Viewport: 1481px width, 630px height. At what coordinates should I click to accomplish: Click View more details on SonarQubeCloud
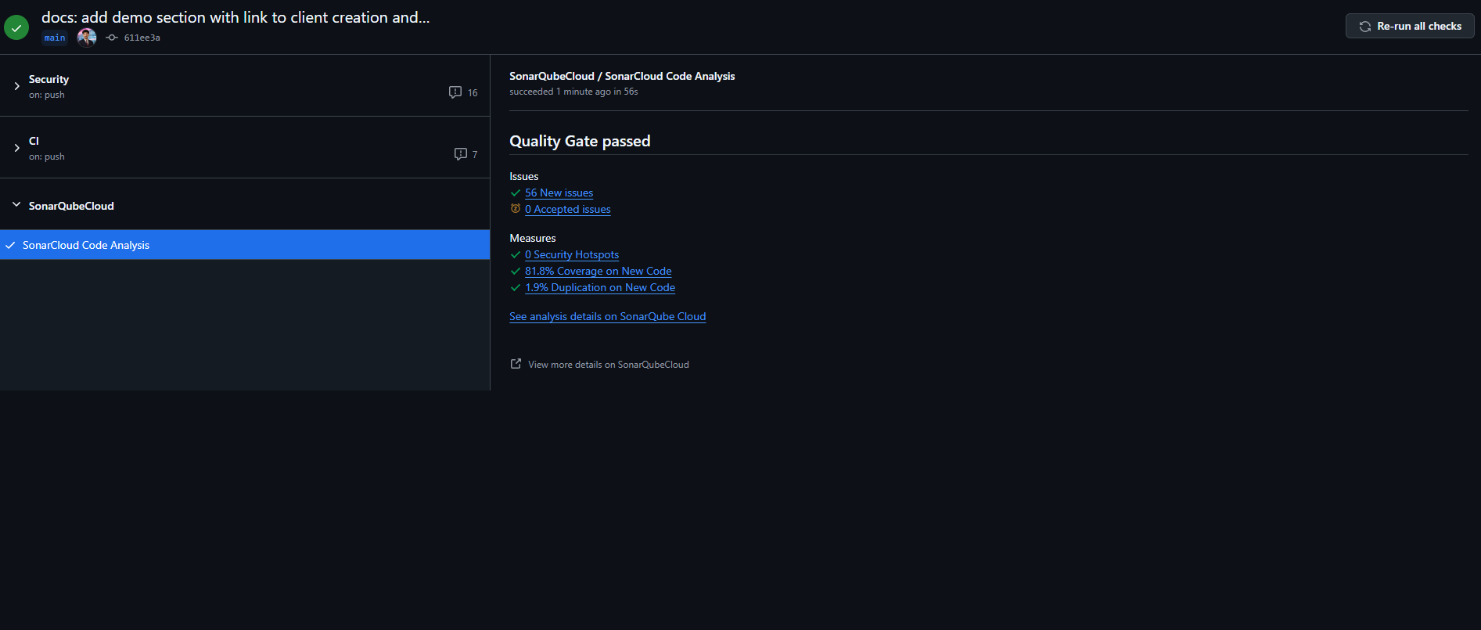coord(609,365)
